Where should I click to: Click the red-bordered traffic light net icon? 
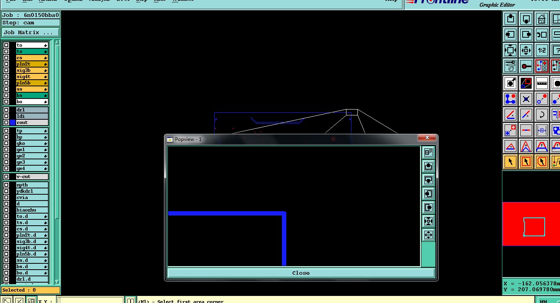pos(542,66)
